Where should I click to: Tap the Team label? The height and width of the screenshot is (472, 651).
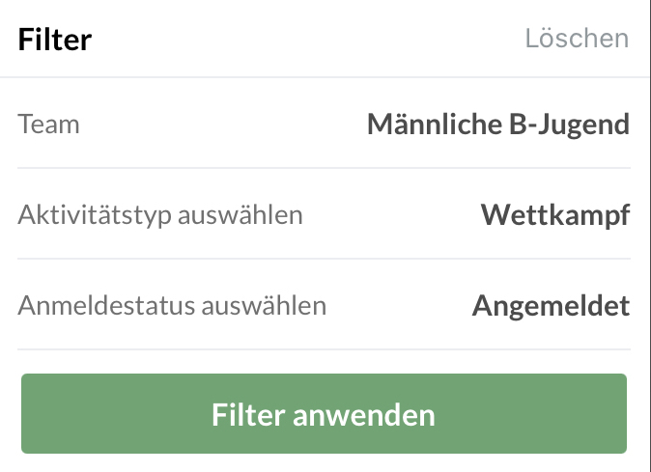coord(48,125)
